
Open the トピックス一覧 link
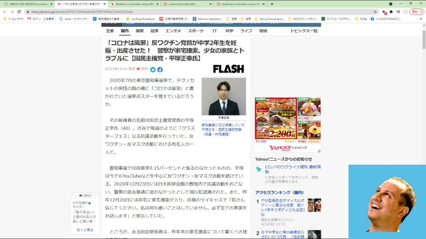[304, 31]
